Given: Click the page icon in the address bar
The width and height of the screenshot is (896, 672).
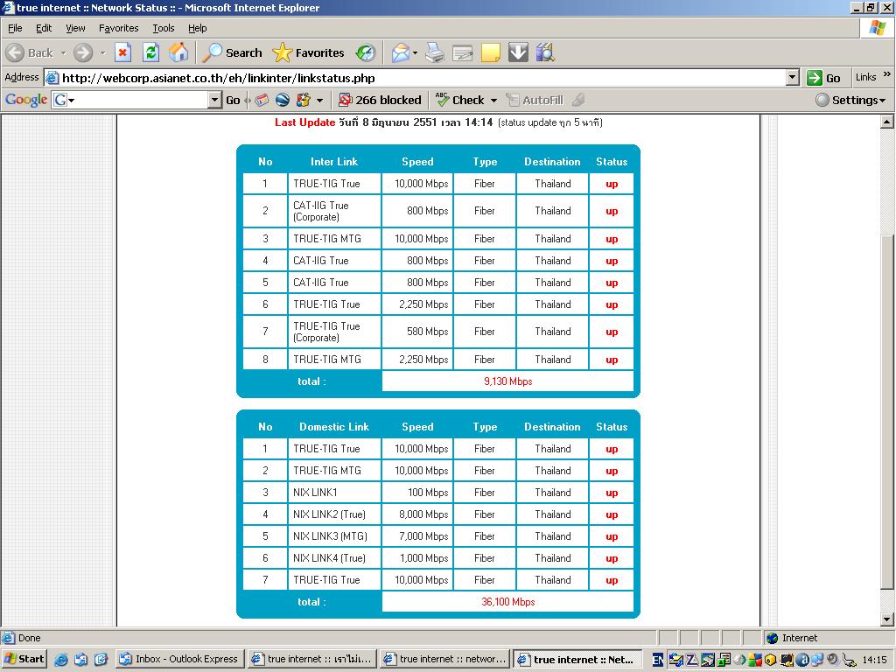Looking at the screenshot, I should coord(52,78).
